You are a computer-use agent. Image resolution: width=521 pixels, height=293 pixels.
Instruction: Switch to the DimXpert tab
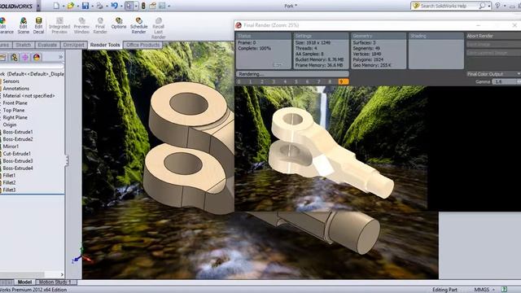tap(73, 45)
